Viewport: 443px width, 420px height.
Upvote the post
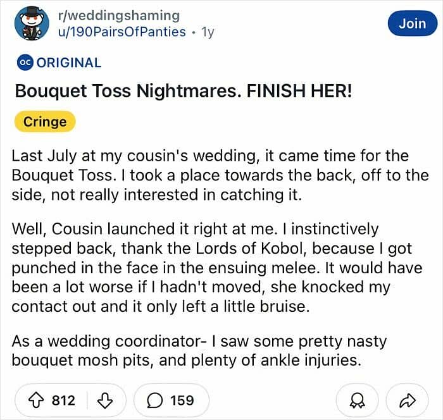37,400
